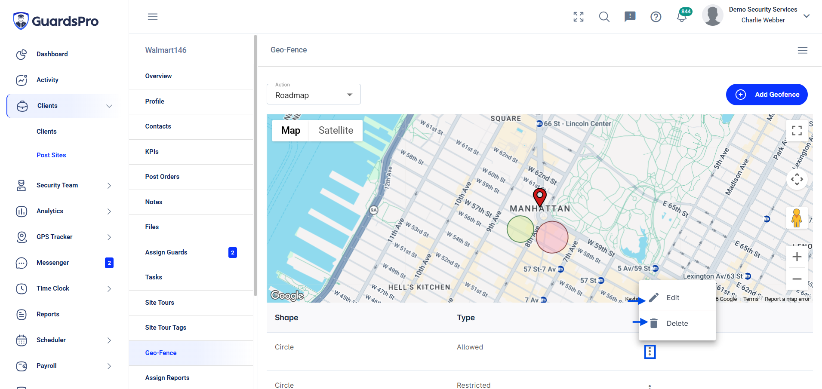The height and width of the screenshot is (389, 822).
Task: Click the fullscreen expand icon in header
Action: (x=579, y=17)
